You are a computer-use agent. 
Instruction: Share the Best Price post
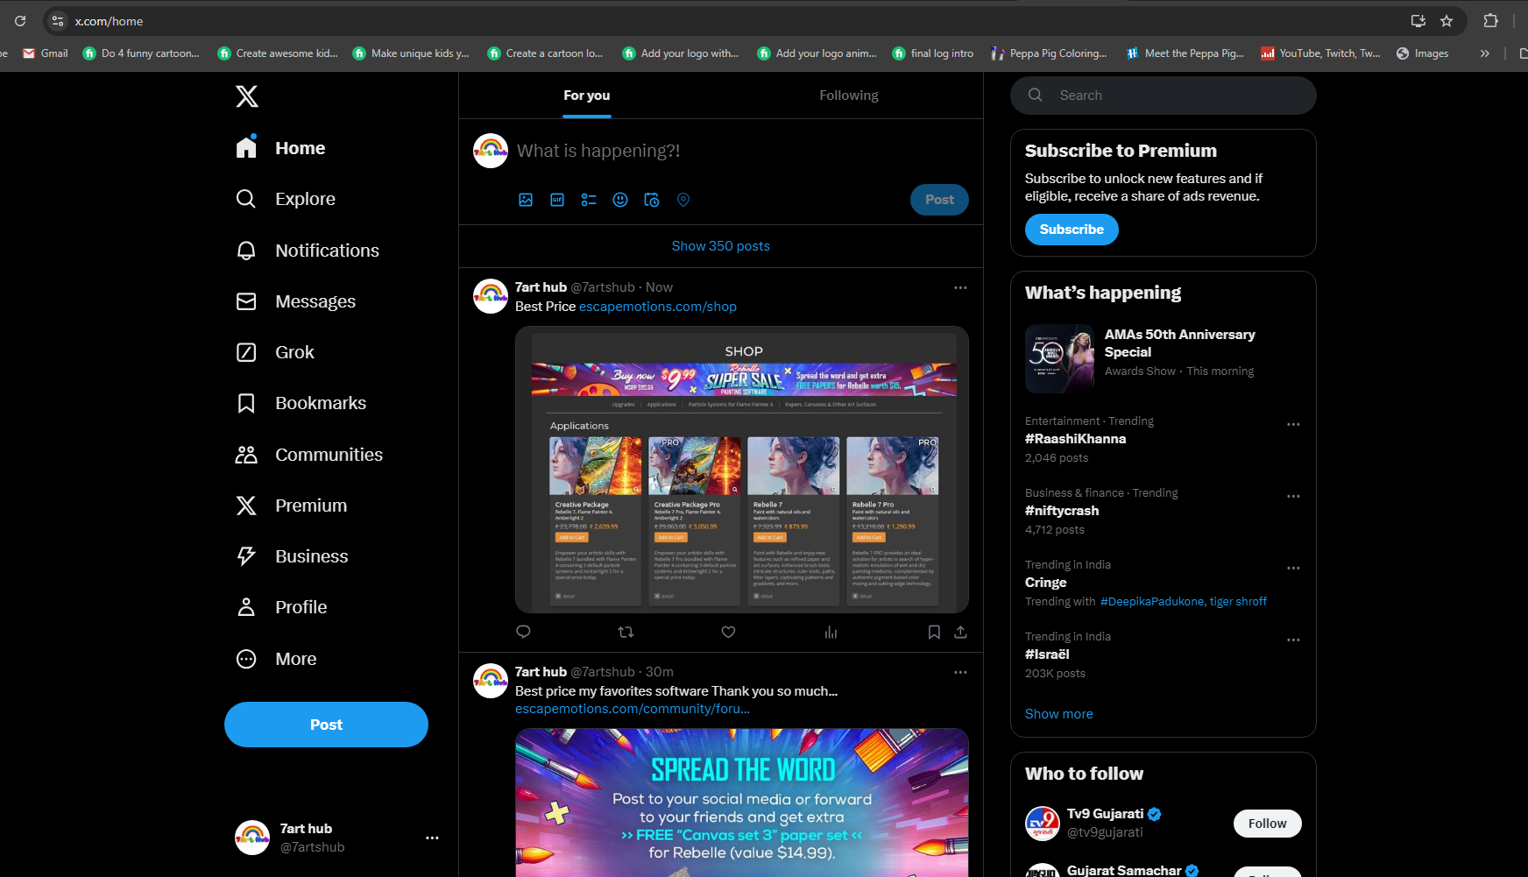(960, 632)
